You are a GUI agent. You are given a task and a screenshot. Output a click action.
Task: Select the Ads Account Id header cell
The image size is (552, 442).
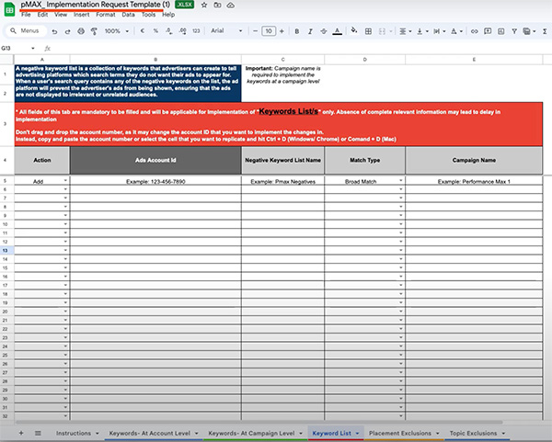pyautogui.click(x=155, y=160)
